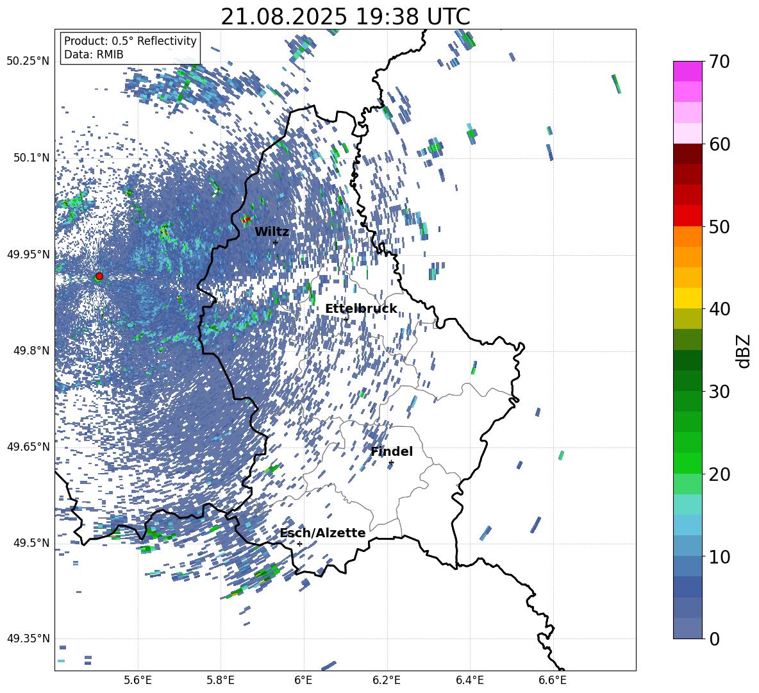This screenshot has height=693, width=759.
Task: Click the cross marker below Wiltz
Action: [276, 243]
